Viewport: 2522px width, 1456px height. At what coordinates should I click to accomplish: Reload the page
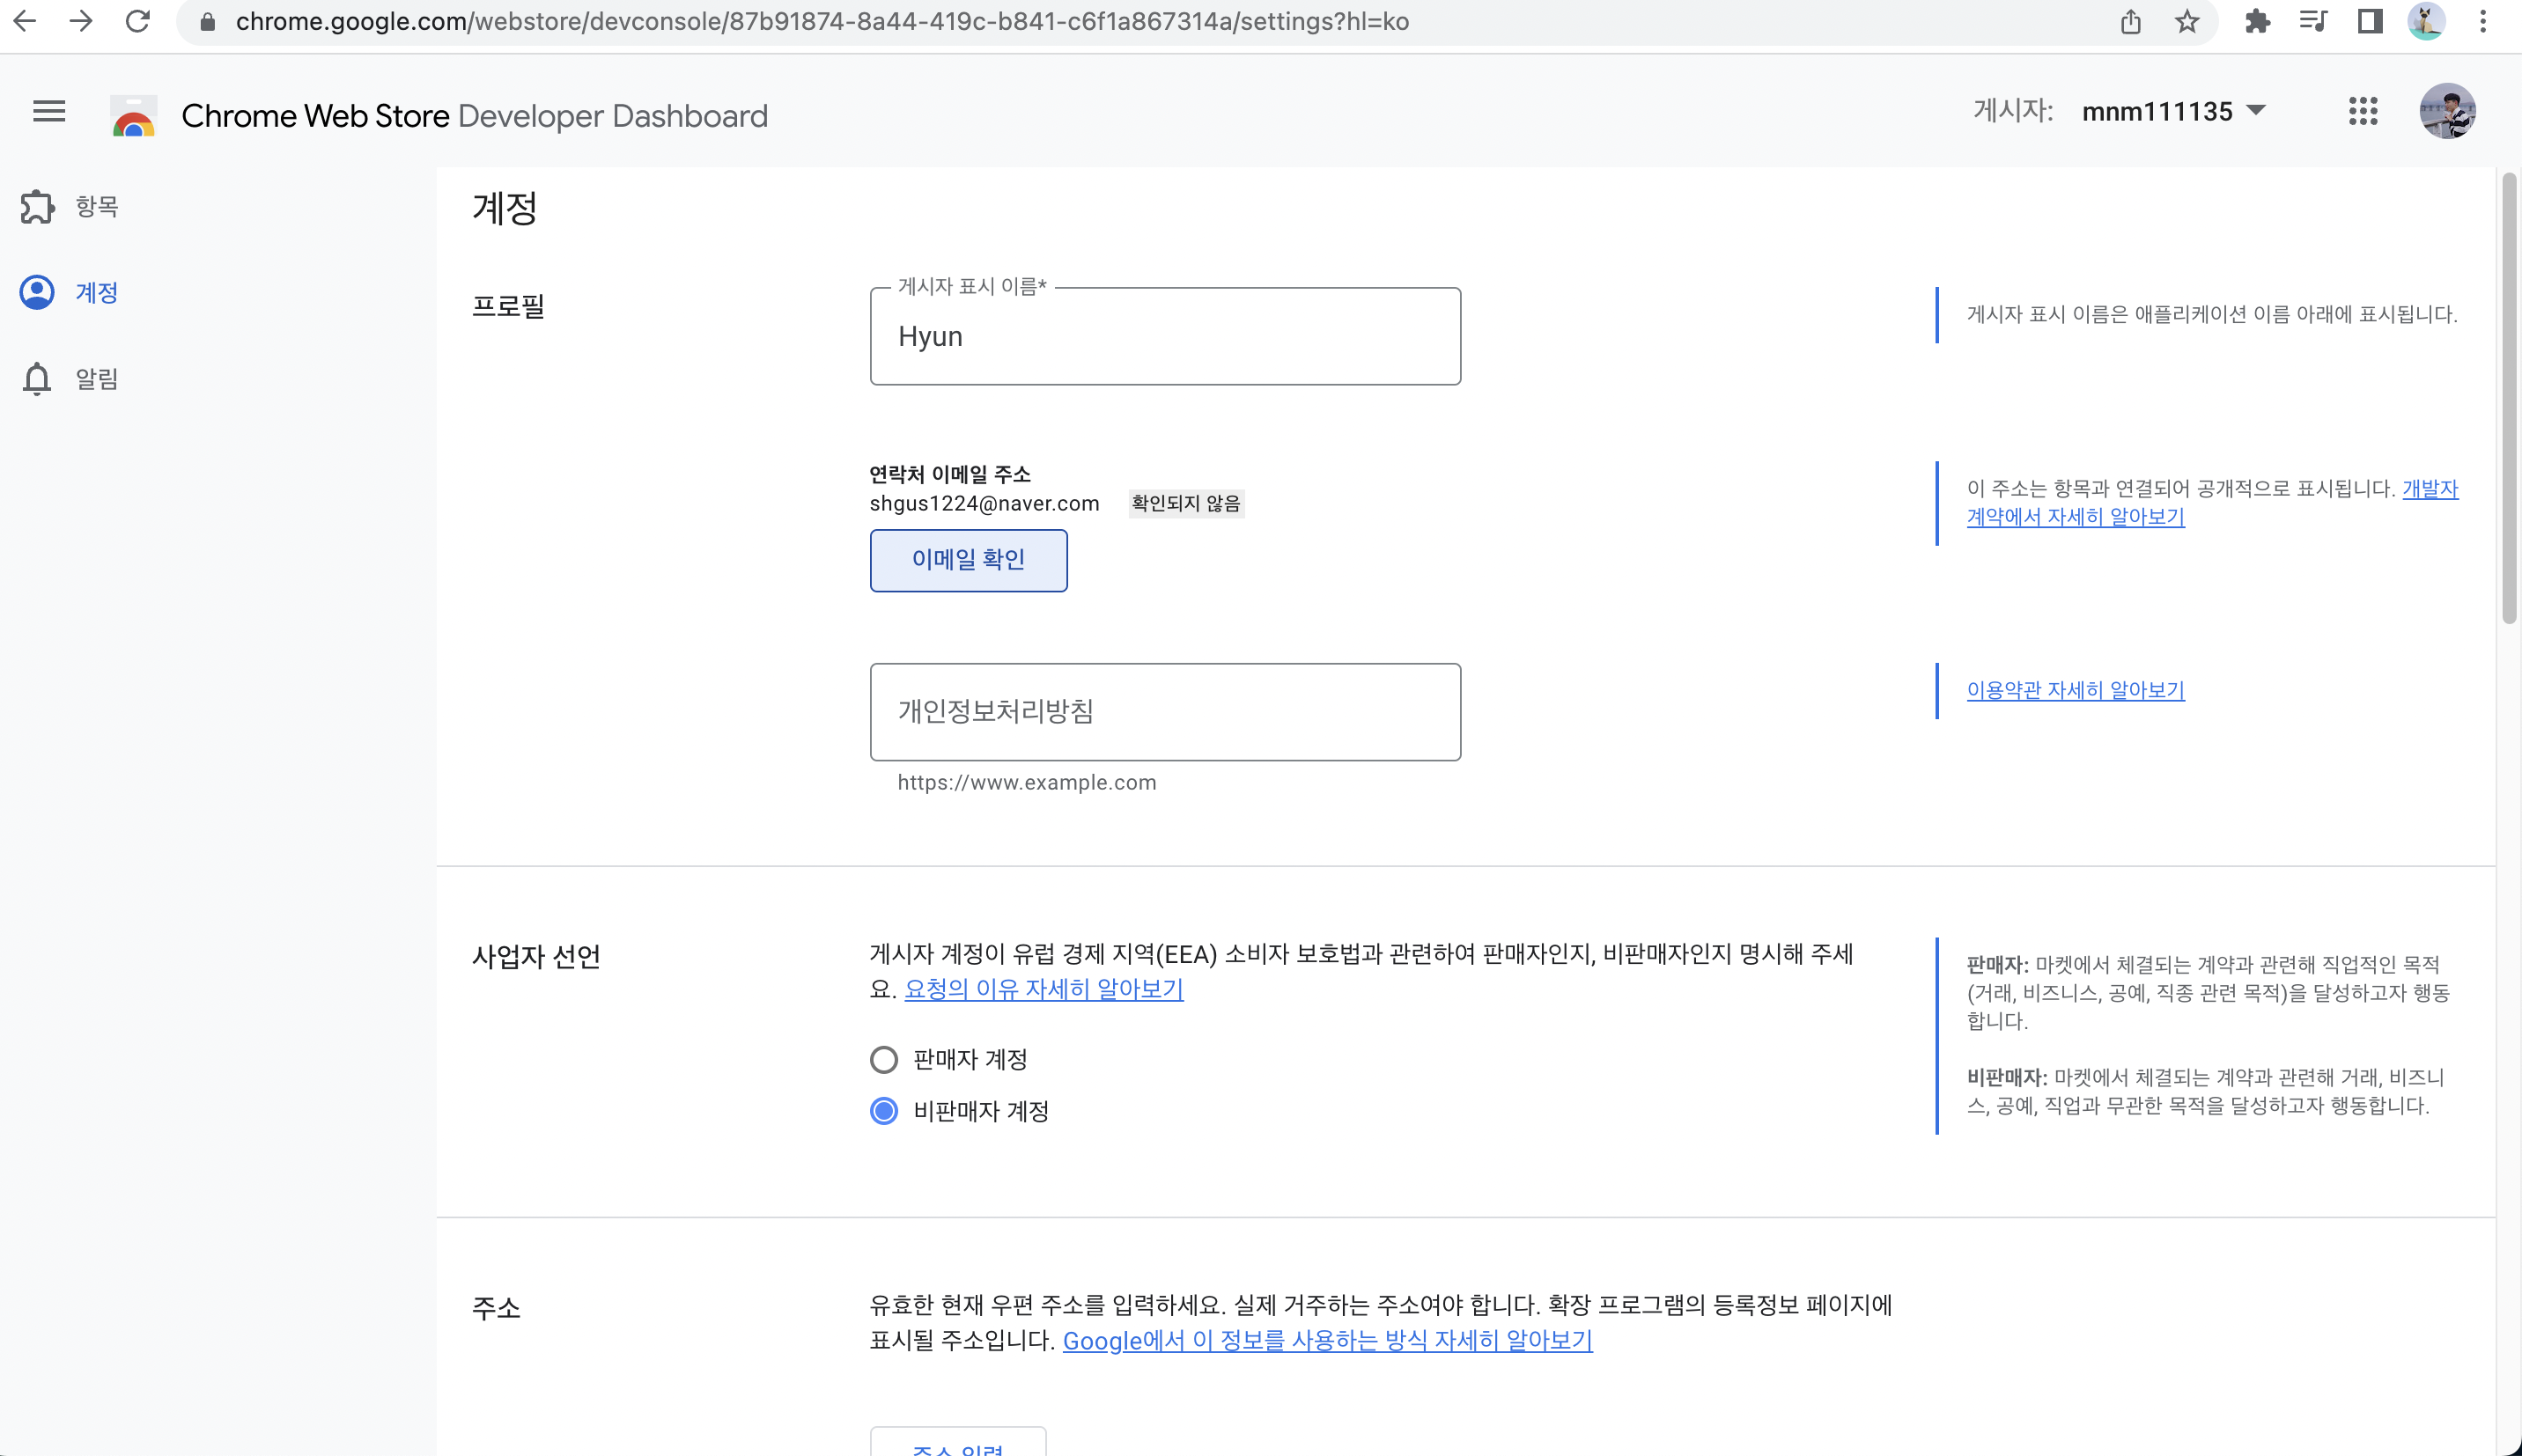coord(138,21)
